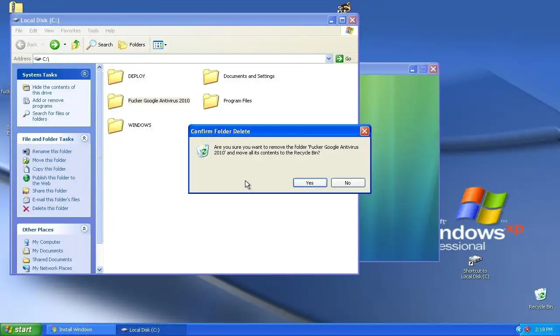Click No in Confirm Folder Delete dialog

coord(348,183)
